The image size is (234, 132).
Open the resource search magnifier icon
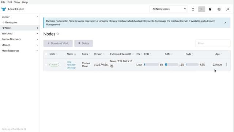click(x=227, y=9)
